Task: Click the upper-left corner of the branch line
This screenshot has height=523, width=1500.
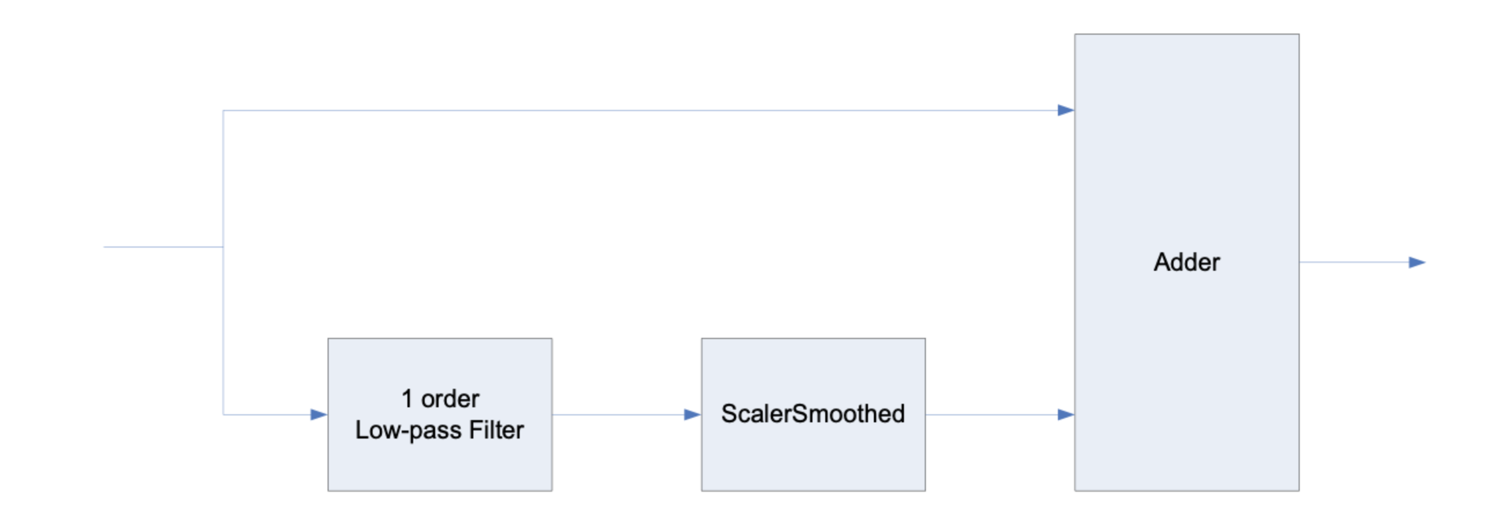Action: (x=223, y=110)
